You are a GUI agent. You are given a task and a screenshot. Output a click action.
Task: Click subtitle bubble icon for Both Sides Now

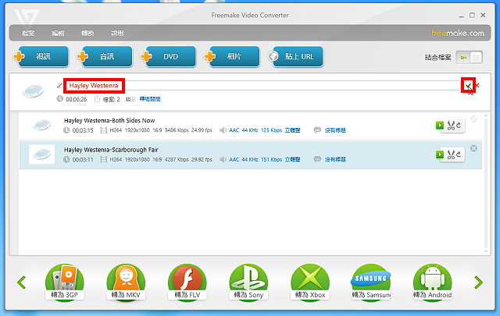[317, 130]
